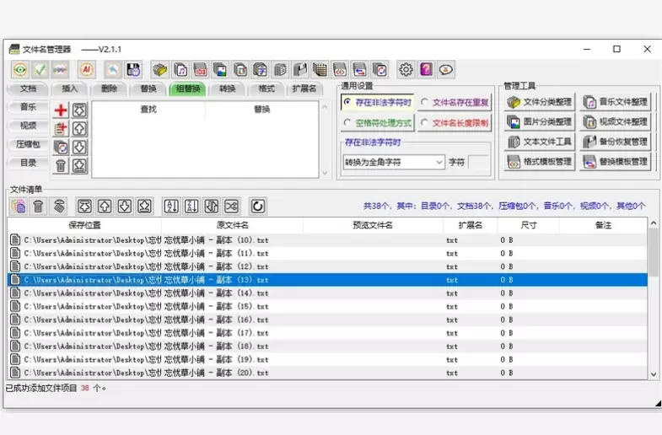Switch to the 删除 tab
Image resolution: width=662 pixels, height=435 pixels.
[109, 89]
